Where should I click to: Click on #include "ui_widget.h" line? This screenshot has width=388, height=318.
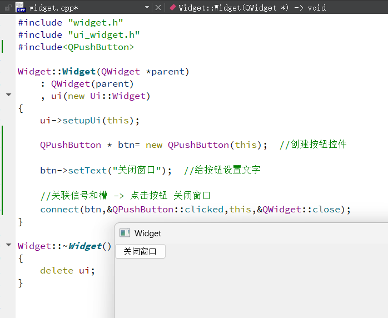(79, 35)
